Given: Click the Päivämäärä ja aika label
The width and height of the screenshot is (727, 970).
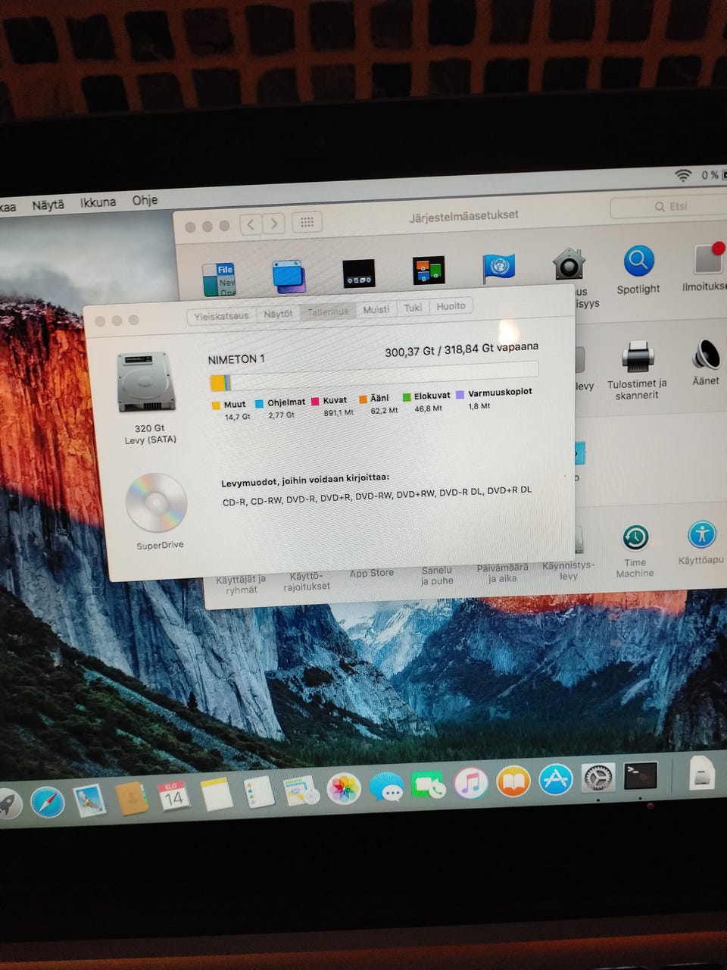Looking at the screenshot, I should pyautogui.click(x=502, y=573).
